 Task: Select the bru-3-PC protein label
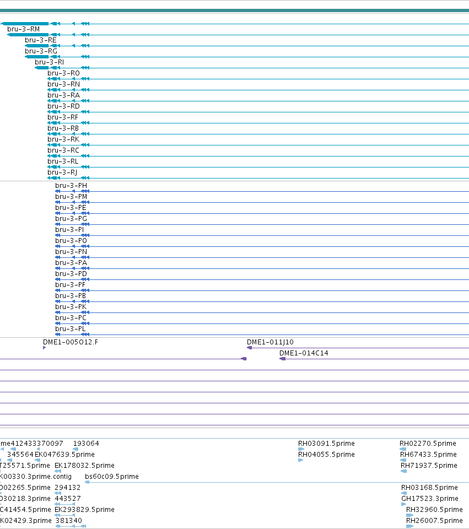(71, 318)
